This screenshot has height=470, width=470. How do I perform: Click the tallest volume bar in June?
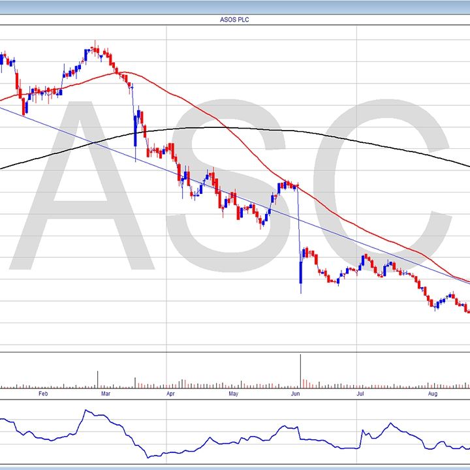tap(300, 371)
